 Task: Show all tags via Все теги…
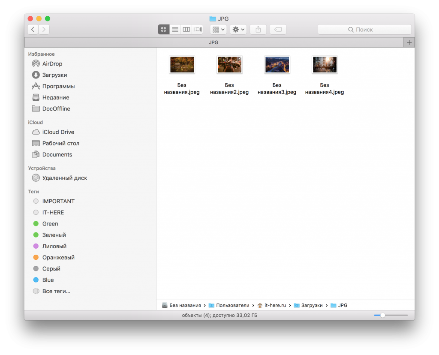pos(56,291)
